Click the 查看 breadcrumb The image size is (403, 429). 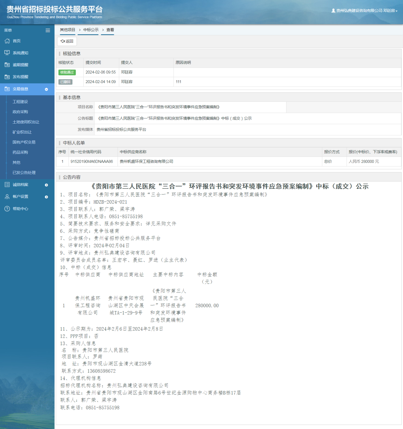pyautogui.click(x=110, y=30)
